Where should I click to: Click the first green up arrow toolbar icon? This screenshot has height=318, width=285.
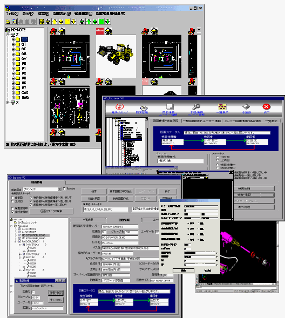[89, 21]
